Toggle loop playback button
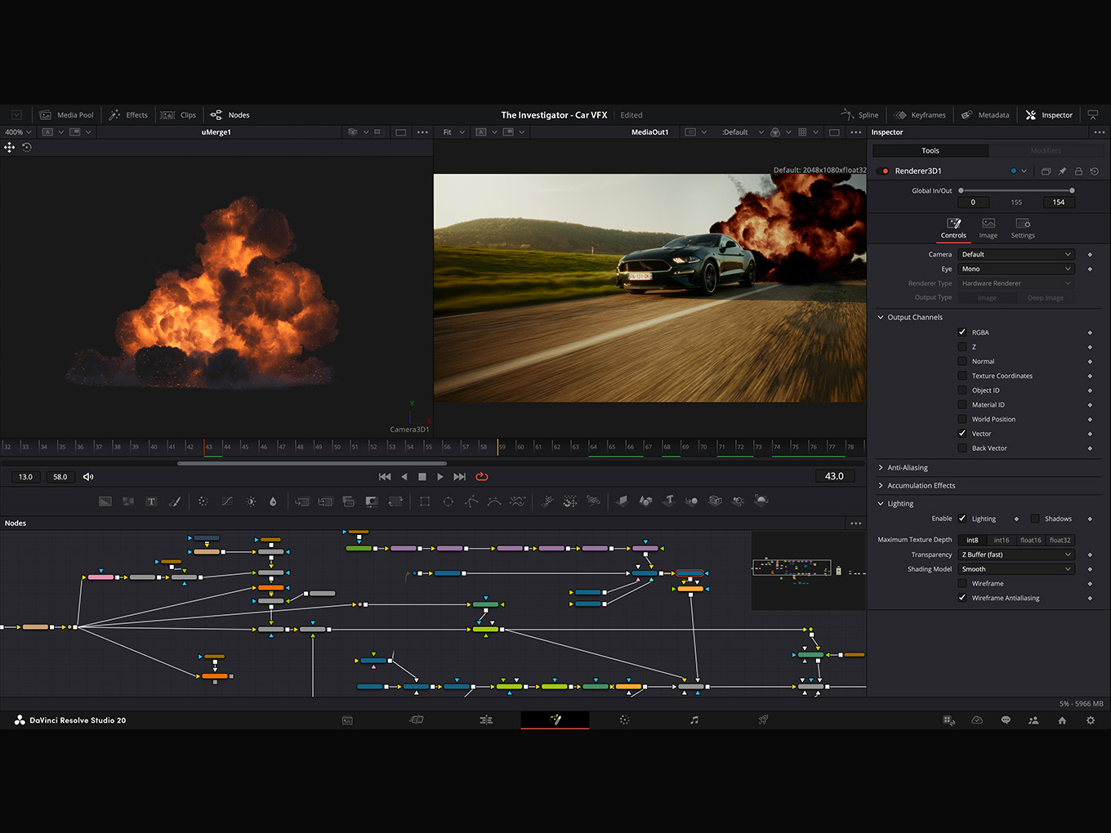Image resolution: width=1111 pixels, height=833 pixels. pos(482,476)
